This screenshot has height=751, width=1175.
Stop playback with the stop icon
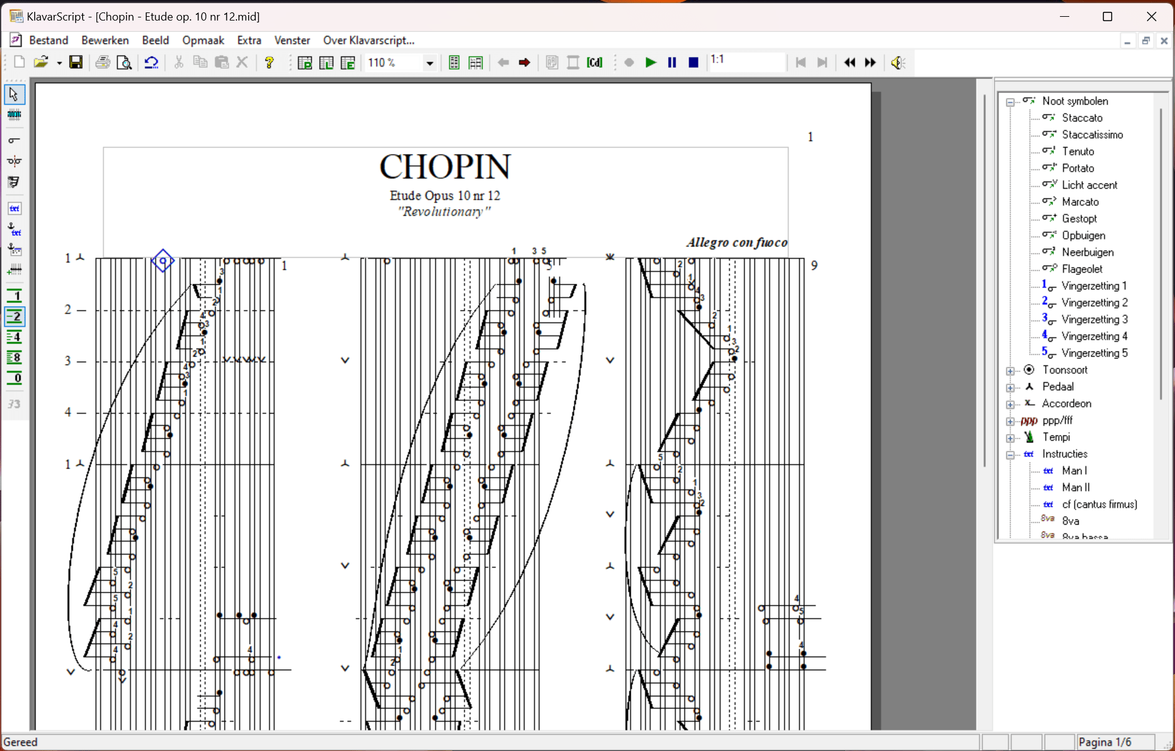694,62
